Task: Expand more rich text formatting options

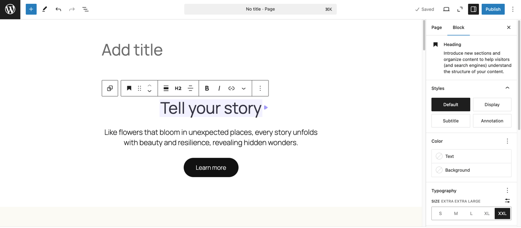Action: pyautogui.click(x=244, y=88)
